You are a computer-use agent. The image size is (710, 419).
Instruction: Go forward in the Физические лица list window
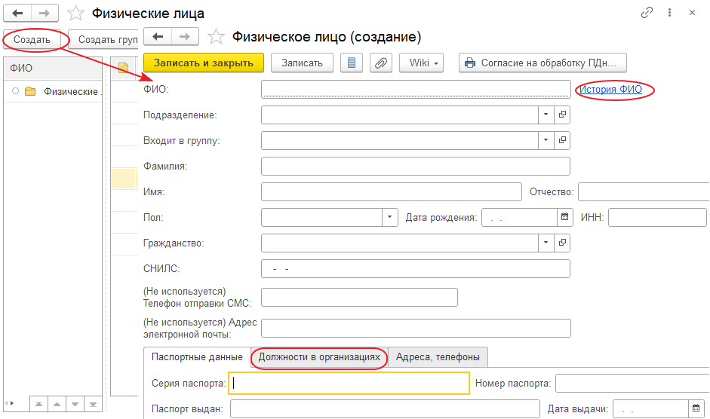[45, 13]
